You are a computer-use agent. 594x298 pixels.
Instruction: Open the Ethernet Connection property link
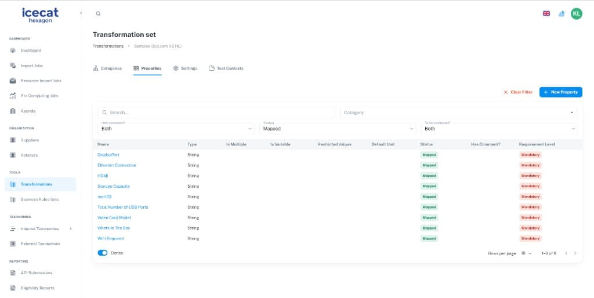pos(117,165)
